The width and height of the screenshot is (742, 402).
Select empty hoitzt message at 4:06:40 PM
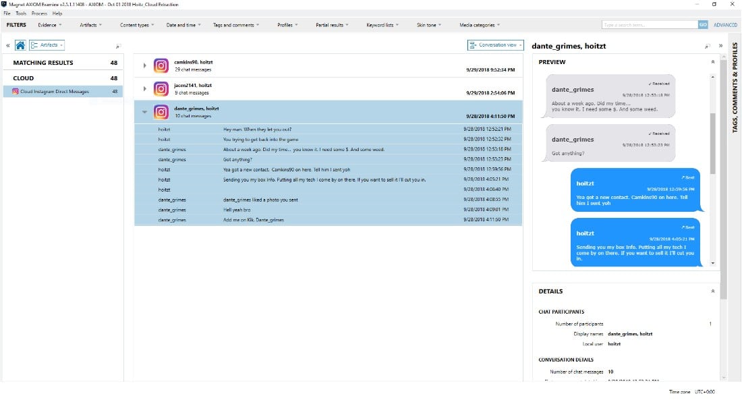coord(329,190)
